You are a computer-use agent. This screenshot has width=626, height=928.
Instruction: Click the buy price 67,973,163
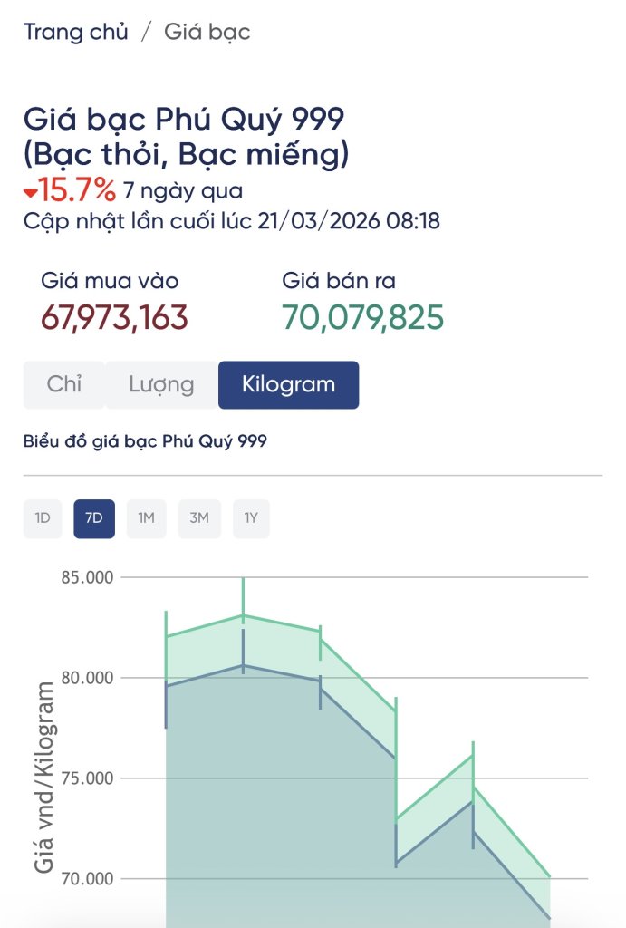tap(114, 317)
